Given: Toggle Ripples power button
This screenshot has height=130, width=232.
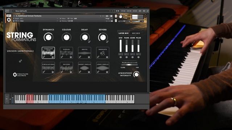Looking at the screenshot, I should point(71,57).
